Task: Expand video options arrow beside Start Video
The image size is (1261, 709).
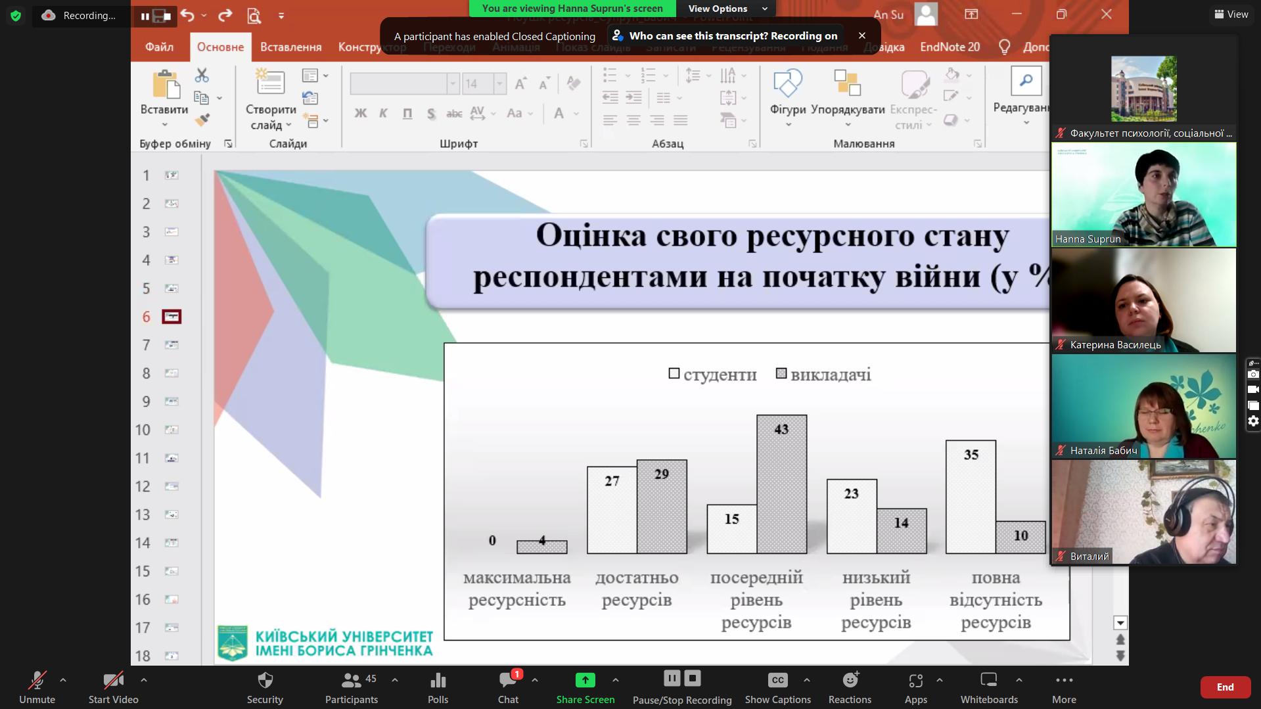Action: [144, 680]
